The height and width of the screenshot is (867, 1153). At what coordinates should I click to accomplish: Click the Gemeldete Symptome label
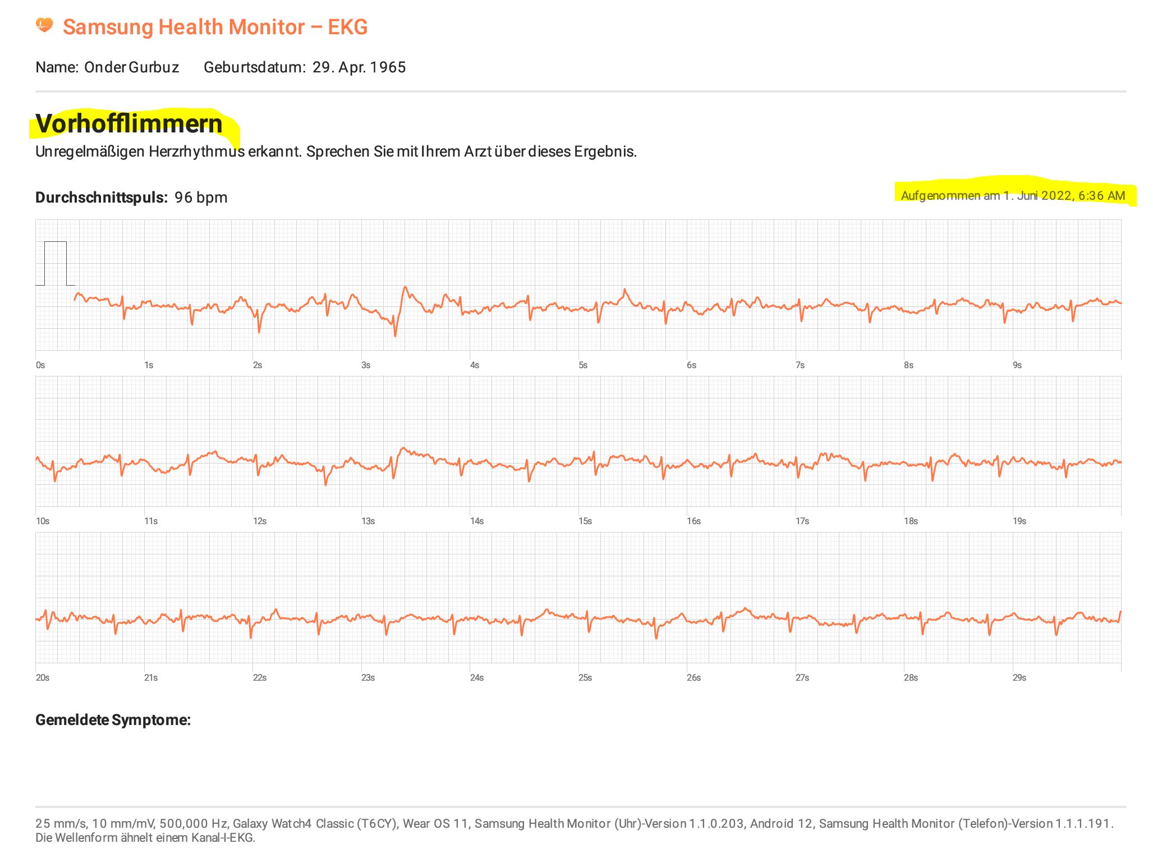(113, 720)
